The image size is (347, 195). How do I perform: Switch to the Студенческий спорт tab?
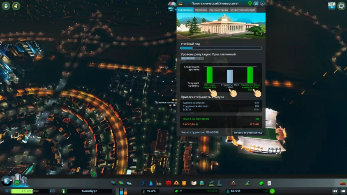(243, 10)
